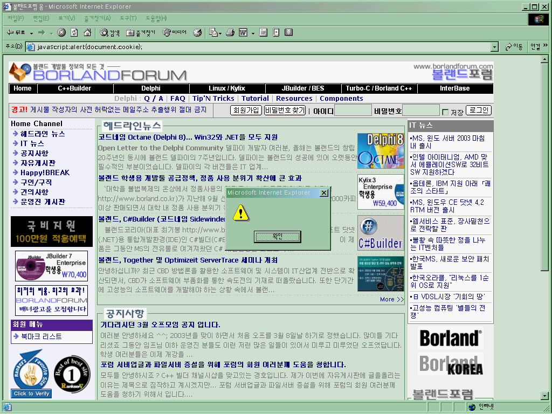This screenshot has height=414, width=552.
Task: Click the Forward arrow in the toolbar
Action: point(42,32)
